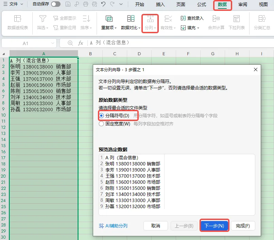Viewport: 274px width, 240px height.
Task: Click the 有效性 validation icon
Action: point(168,19)
